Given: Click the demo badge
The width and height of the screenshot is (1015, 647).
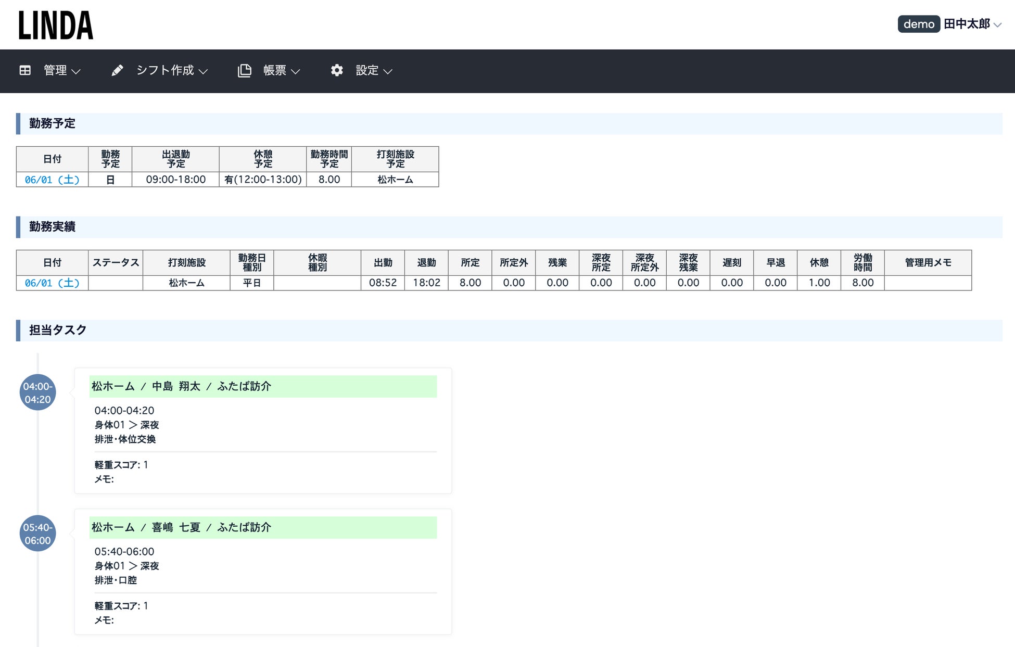Looking at the screenshot, I should click(x=918, y=24).
